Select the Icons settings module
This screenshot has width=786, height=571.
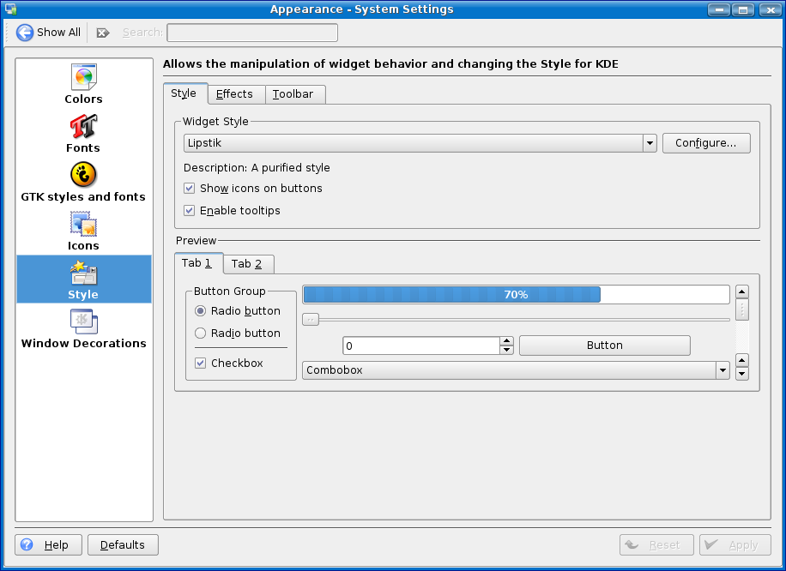point(83,225)
